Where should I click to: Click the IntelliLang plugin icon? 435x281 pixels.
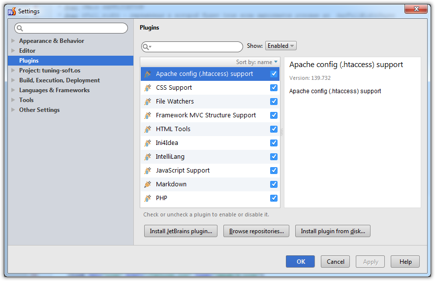148,157
